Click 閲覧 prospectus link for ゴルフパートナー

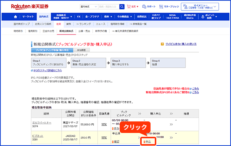pos(104,124)
